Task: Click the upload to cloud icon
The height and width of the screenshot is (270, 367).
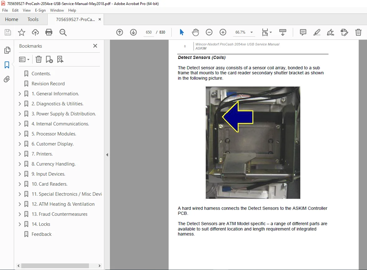Action: coord(35,32)
